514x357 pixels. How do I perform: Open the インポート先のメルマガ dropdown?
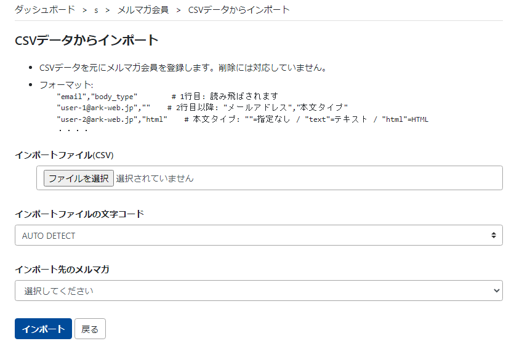(259, 289)
